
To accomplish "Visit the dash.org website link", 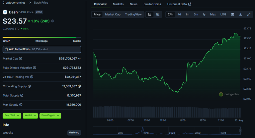I will point(74,133).
